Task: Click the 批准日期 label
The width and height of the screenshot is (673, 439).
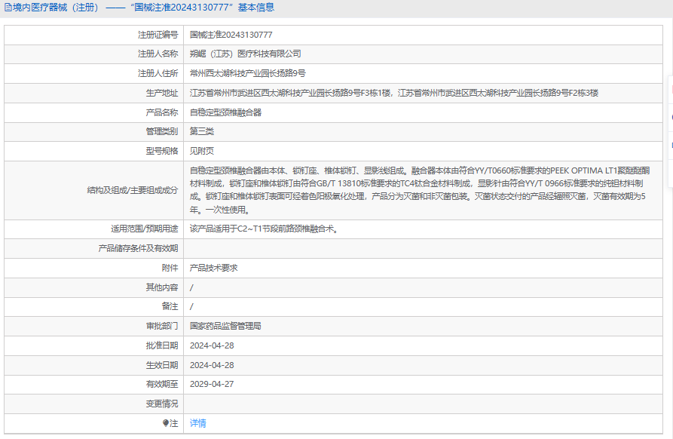Action: click(162, 345)
